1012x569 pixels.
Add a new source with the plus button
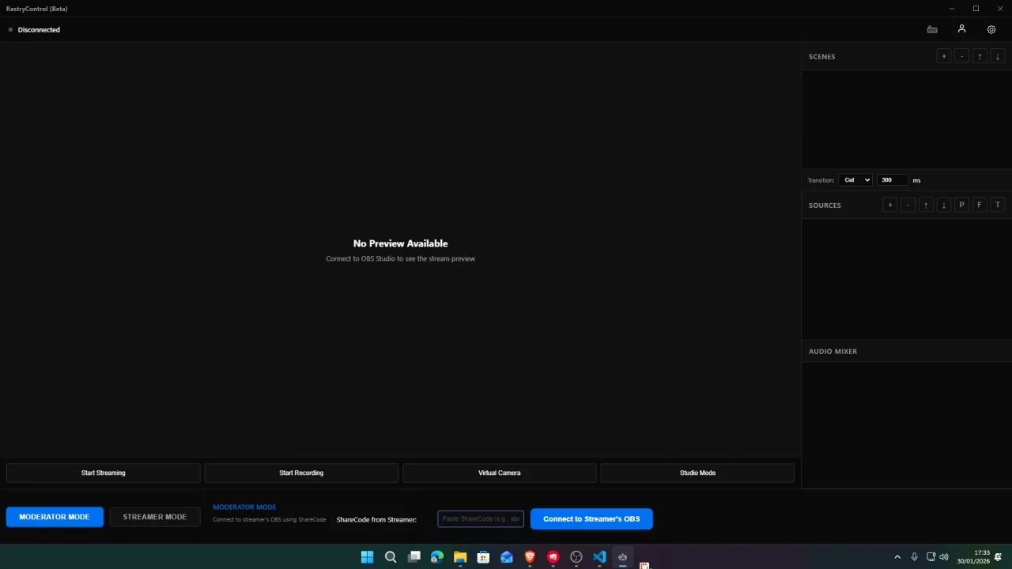pyautogui.click(x=889, y=205)
